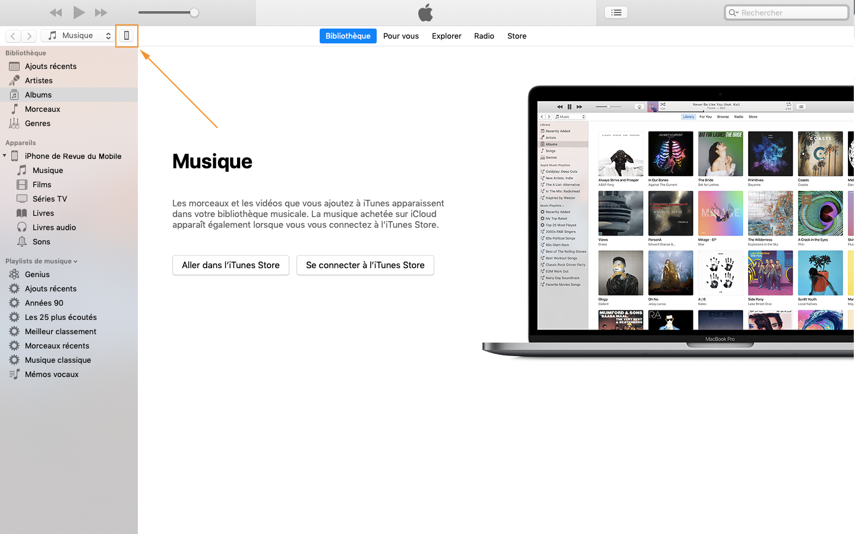This screenshot has height=534, width=855.
Task: Click the Artistes microphone icon
Action: click(14, 80)
